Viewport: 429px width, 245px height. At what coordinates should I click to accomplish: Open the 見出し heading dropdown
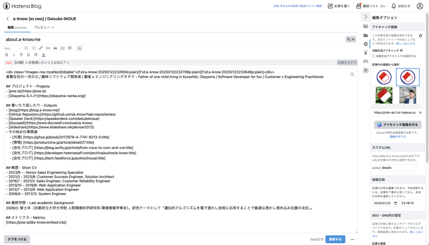(x=13, y=49)
